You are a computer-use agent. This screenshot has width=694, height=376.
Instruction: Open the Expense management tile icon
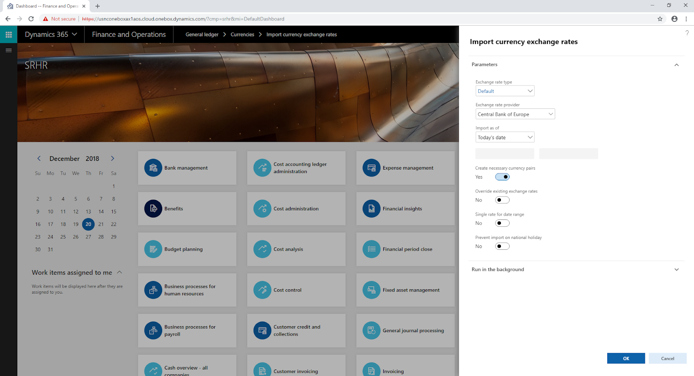(372, 168)
